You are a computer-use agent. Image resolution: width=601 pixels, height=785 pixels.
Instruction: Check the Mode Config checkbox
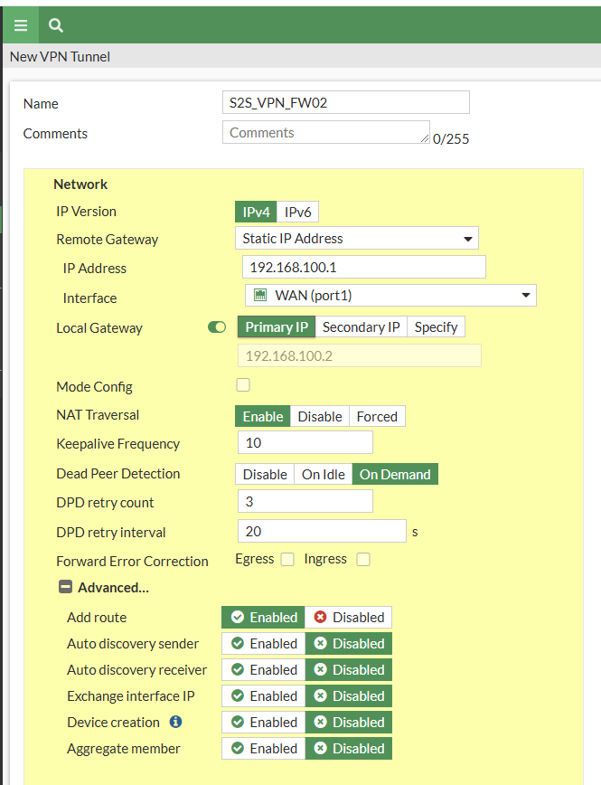(243, 385)
